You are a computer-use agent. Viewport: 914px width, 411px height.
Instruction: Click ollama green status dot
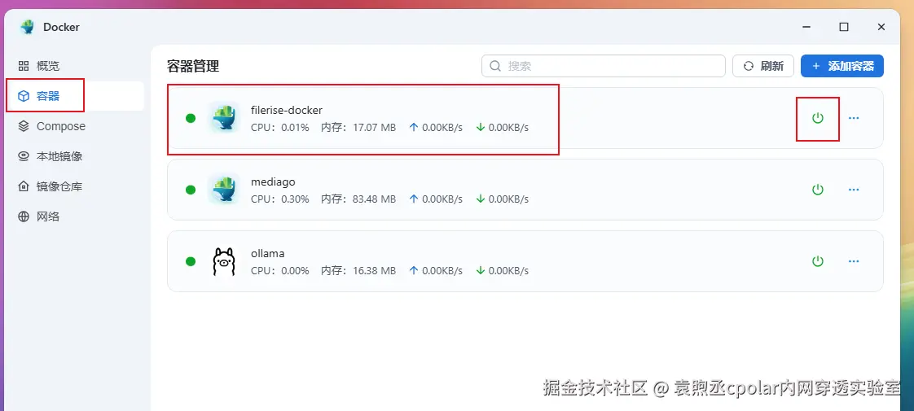(x=190, y=261)
